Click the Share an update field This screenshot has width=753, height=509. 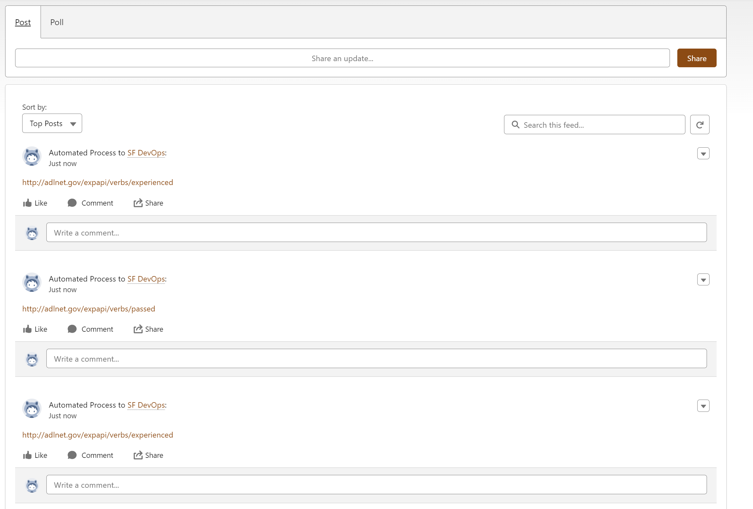(x=342, y=58)
